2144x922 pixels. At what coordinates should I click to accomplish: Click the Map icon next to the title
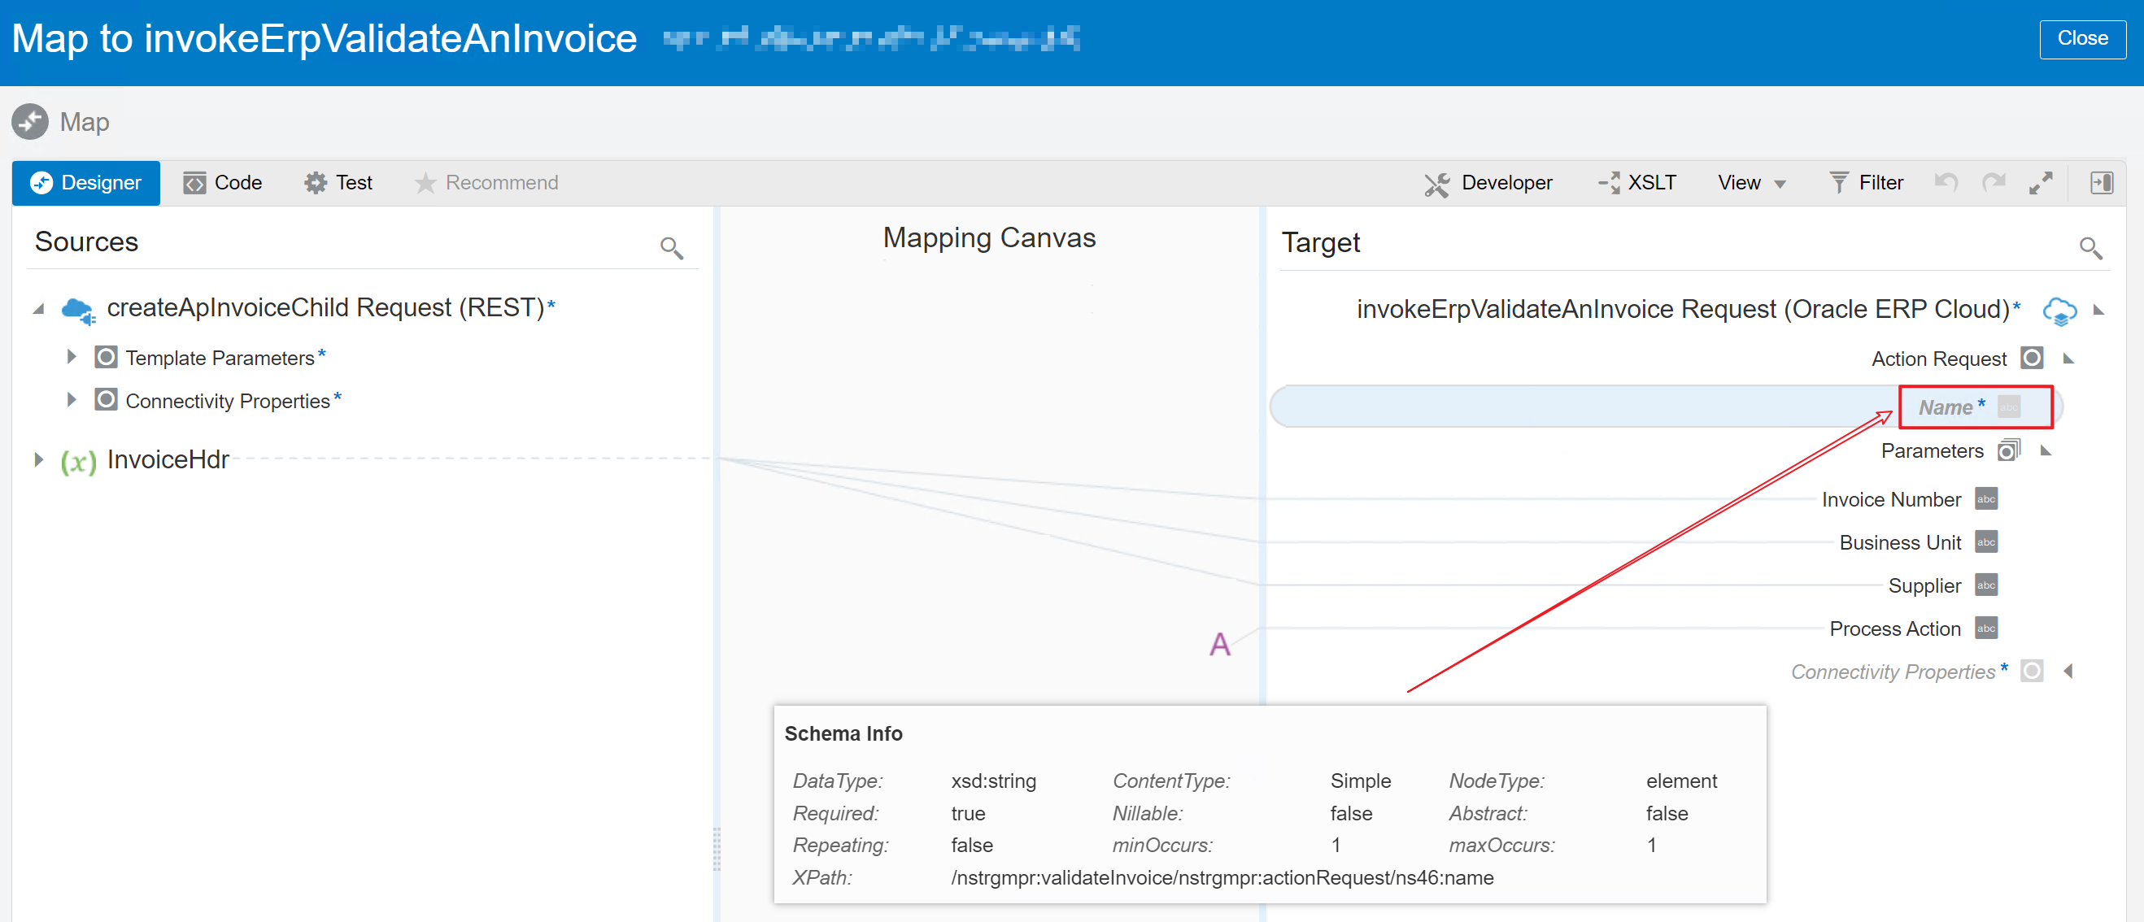30,121
